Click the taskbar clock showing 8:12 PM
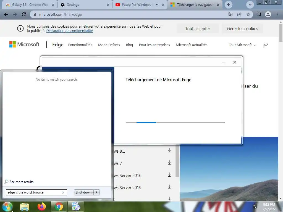Viewport: 283px width, 212px height. tap(269, 207)
